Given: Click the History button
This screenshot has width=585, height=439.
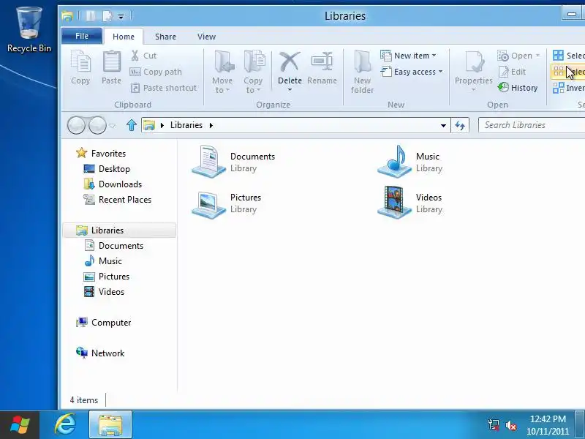Looking at the screenshot, I should [x=518, y=88].
